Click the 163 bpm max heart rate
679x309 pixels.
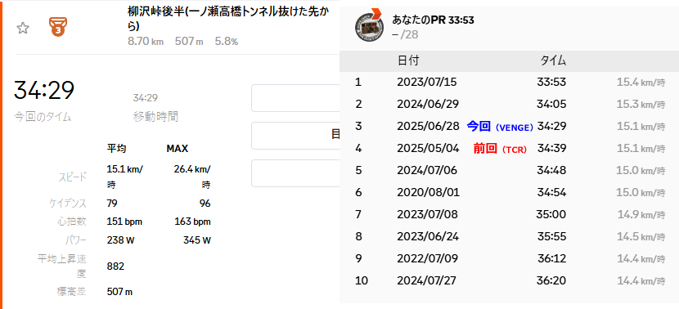click(193, 222)
